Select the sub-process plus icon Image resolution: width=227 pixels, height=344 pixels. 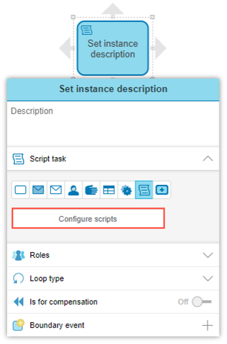tap(162, 190)
